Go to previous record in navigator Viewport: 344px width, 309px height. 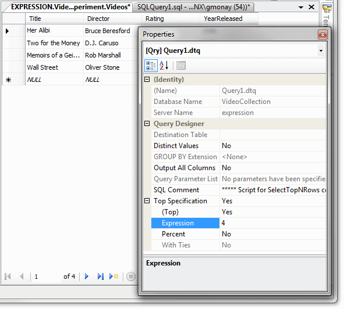tap(22, 277)
